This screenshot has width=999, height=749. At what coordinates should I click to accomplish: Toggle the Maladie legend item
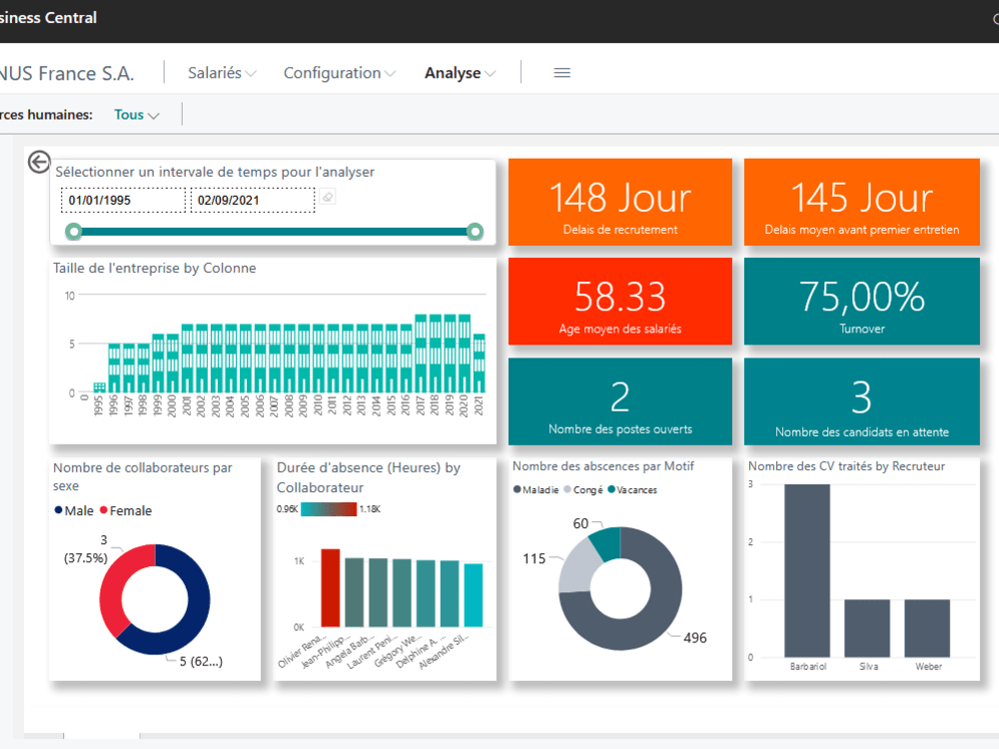(x=535, y=489)
